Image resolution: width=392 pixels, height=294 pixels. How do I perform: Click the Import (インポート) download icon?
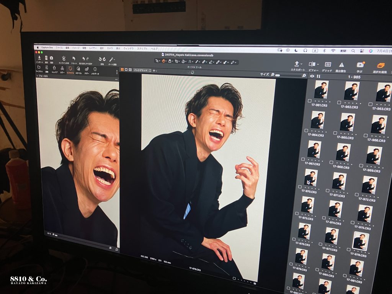tap(39, 58)
